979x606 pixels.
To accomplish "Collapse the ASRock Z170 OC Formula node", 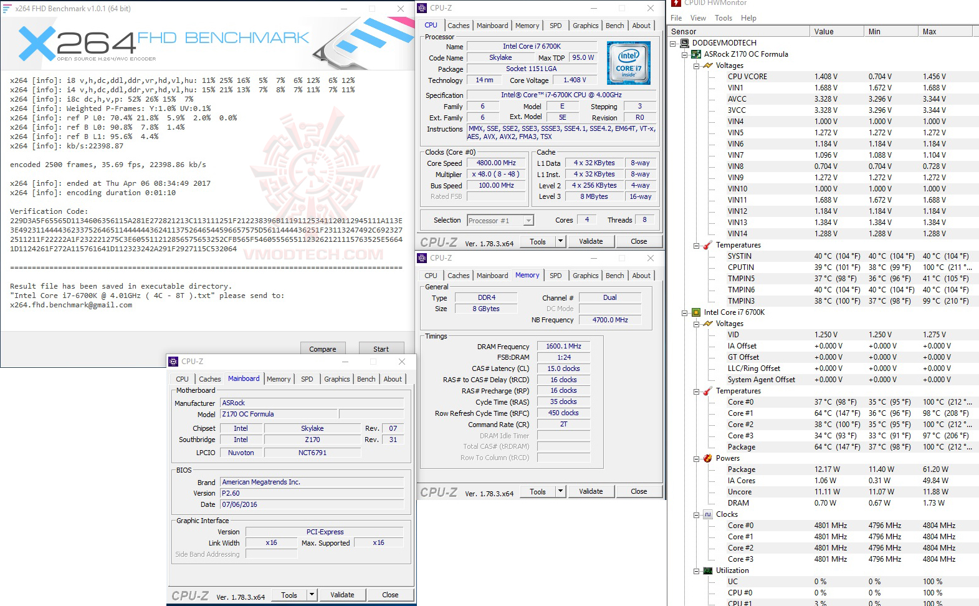I will pyautogui.click(x=685, y=55).
